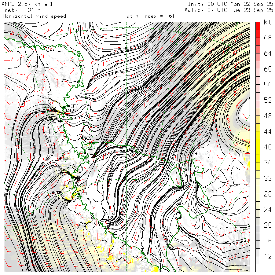Pick the red swatch between 64 and 68
This screenshot has height=275, width=275.
pyautogui.click(x=258, y=42)
